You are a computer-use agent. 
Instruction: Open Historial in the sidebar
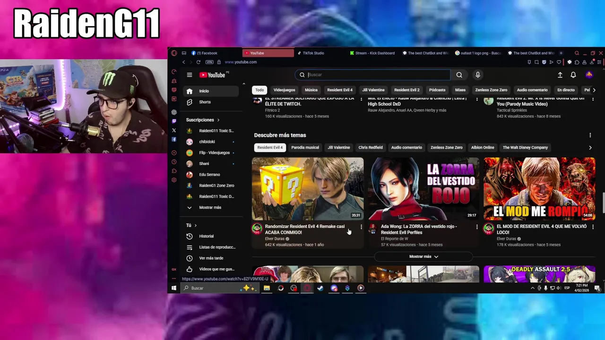coord(210,236)
